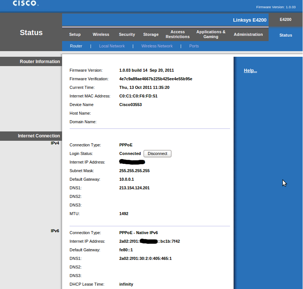Select IPv6 default gateway fe80::1
The width and height of the screenshot is (303, 289).
[x=126, y=250]
